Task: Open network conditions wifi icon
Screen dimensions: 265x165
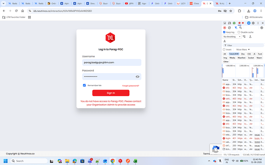Action: (x=244, y=37)
